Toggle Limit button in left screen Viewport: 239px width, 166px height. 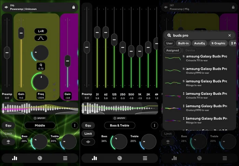pos(9,134)
